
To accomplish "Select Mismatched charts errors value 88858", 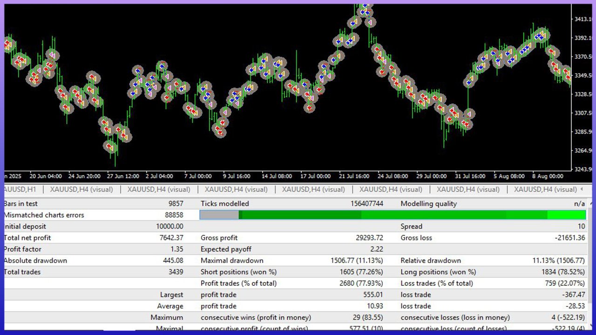I will (174, 215).
